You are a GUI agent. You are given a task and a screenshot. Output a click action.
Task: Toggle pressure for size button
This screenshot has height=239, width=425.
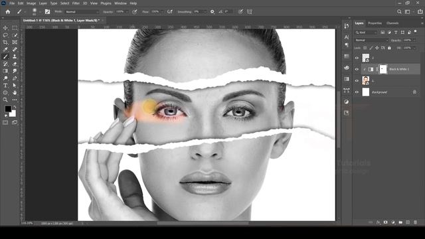(x=240, y=12)
